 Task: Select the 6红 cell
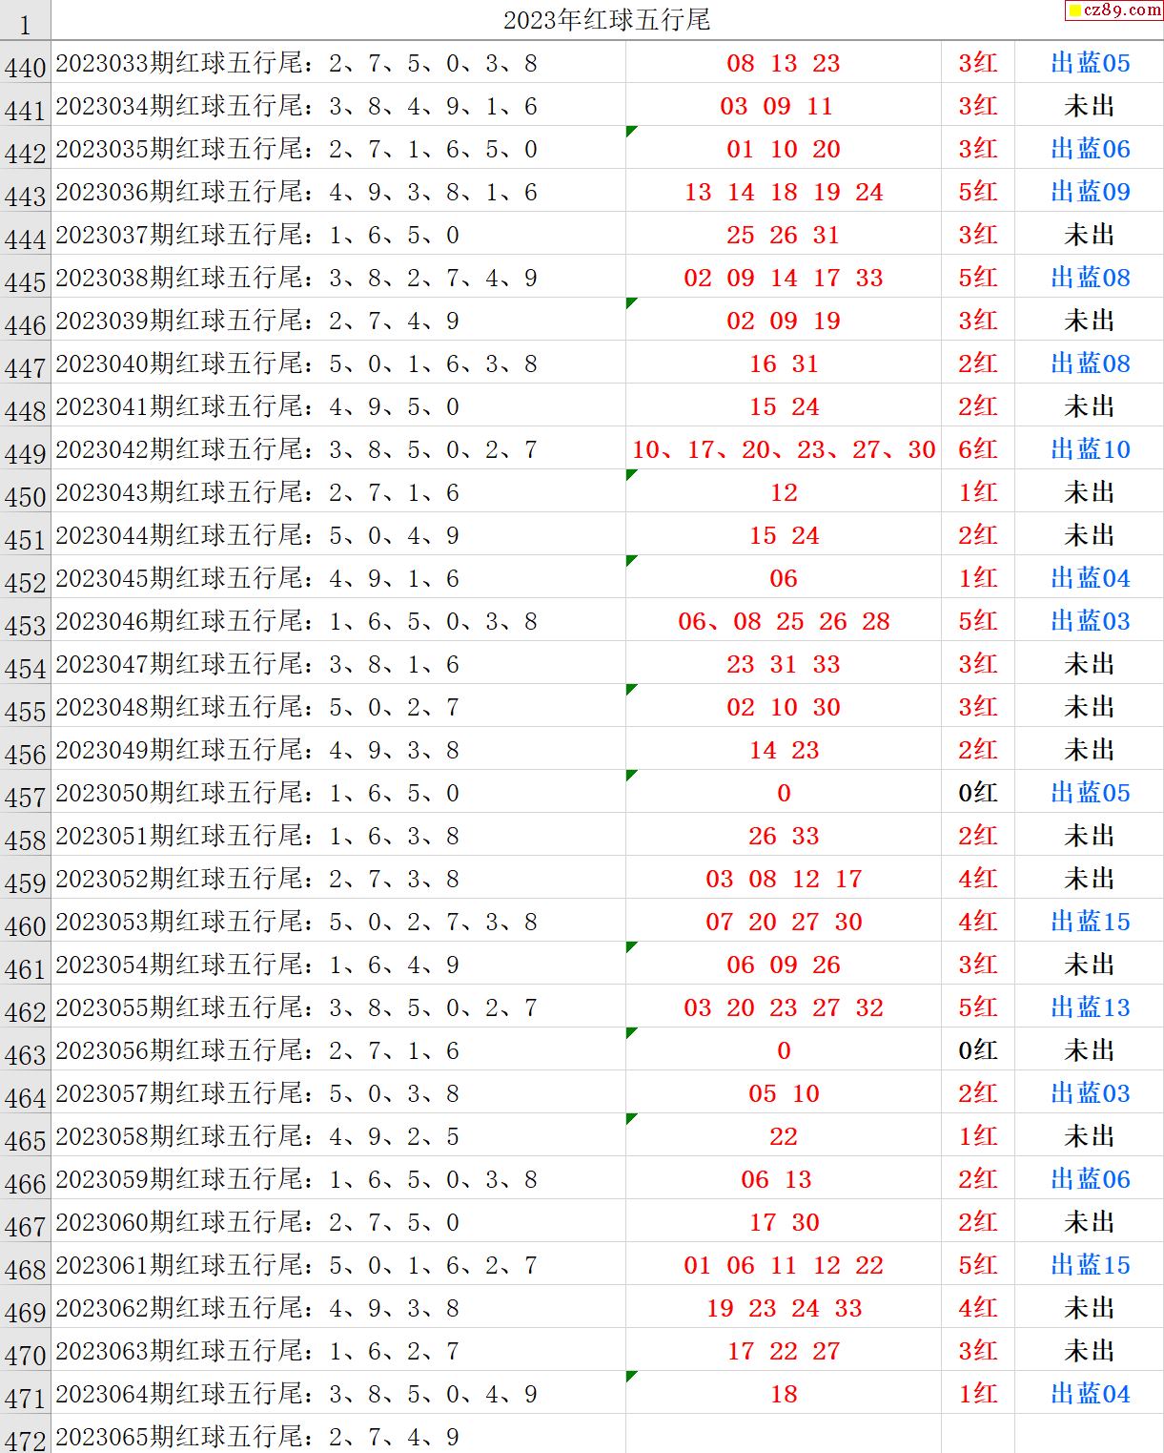tap(977, 449)
